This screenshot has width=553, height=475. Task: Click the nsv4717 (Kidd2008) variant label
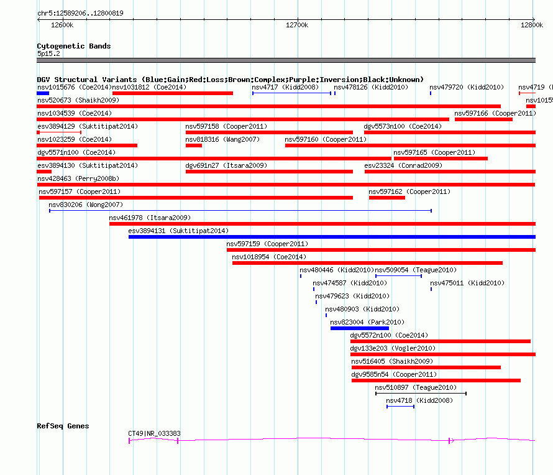[x=285, y=87]
